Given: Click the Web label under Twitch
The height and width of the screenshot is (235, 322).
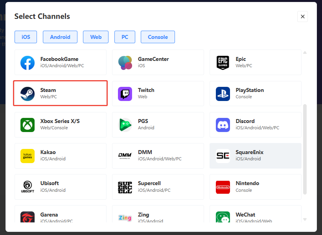Looking at the screenshot, I should (142, 97).
